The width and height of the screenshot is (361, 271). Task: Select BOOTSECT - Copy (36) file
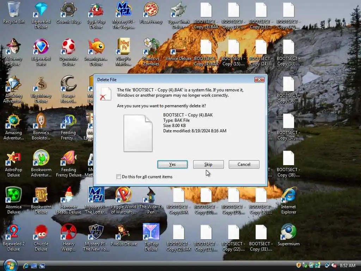(x=288, y=89)
